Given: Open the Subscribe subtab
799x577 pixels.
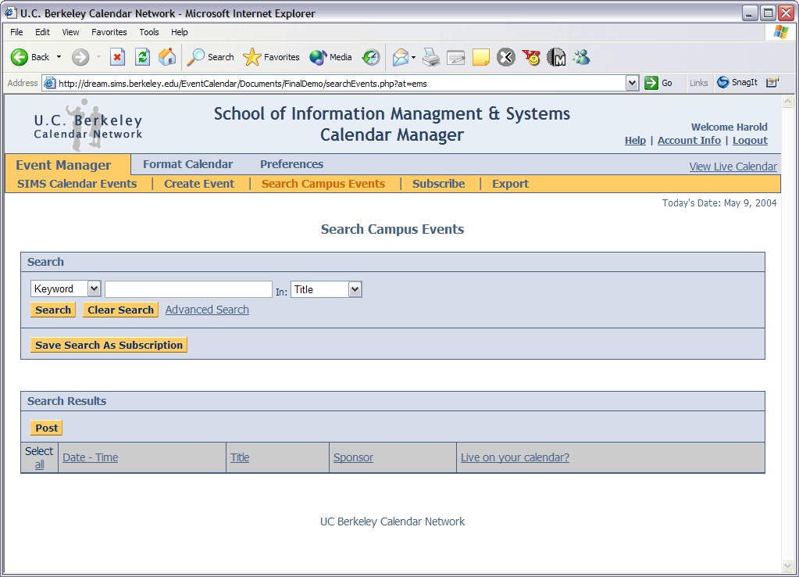Looking at the screenshot, I should [x=438, y=184].
